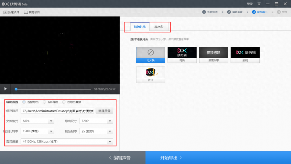The image size is (291, 164).
Task: Switch to the 加水印 tab
Action: coord(159,27)
